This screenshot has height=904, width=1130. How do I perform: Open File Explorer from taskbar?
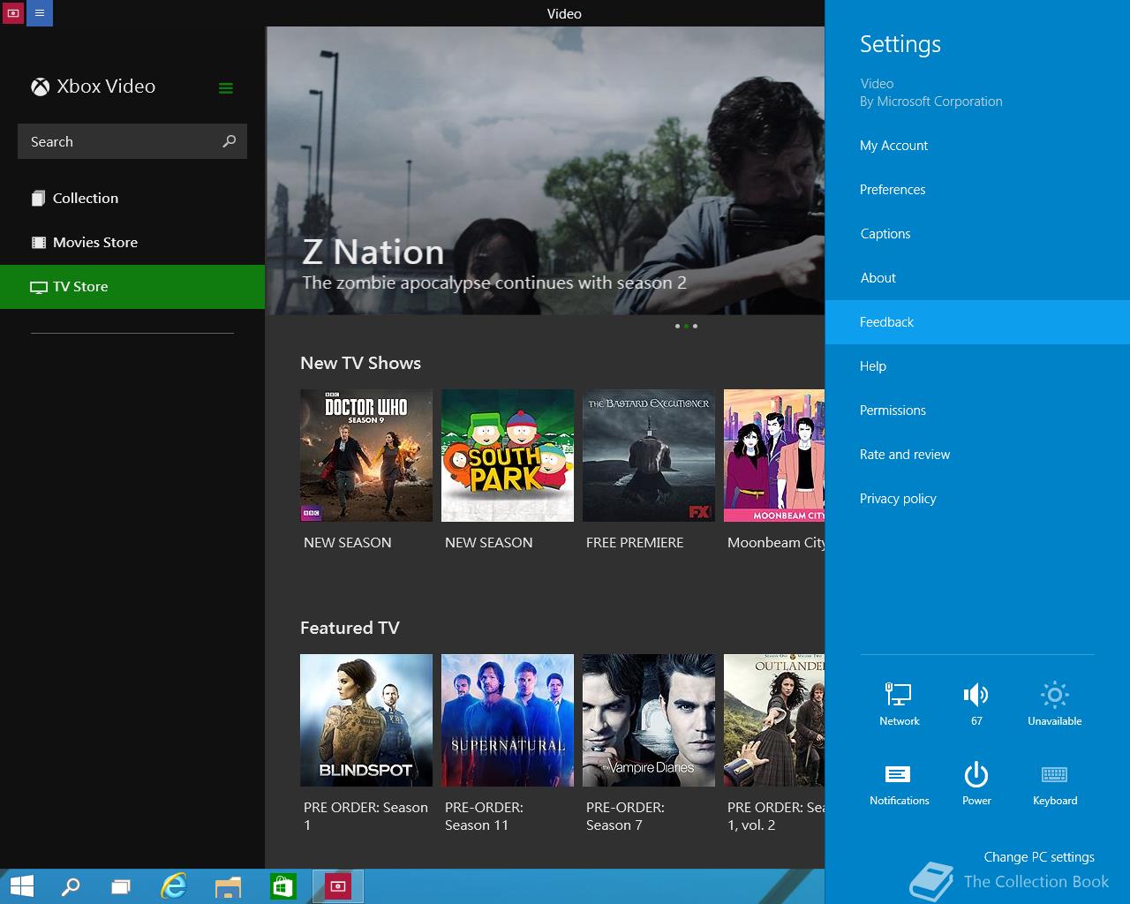[228, 886]
